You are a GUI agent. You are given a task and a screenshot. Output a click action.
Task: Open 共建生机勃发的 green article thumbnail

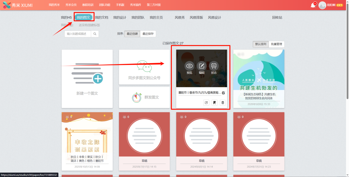tap(259, 70)
